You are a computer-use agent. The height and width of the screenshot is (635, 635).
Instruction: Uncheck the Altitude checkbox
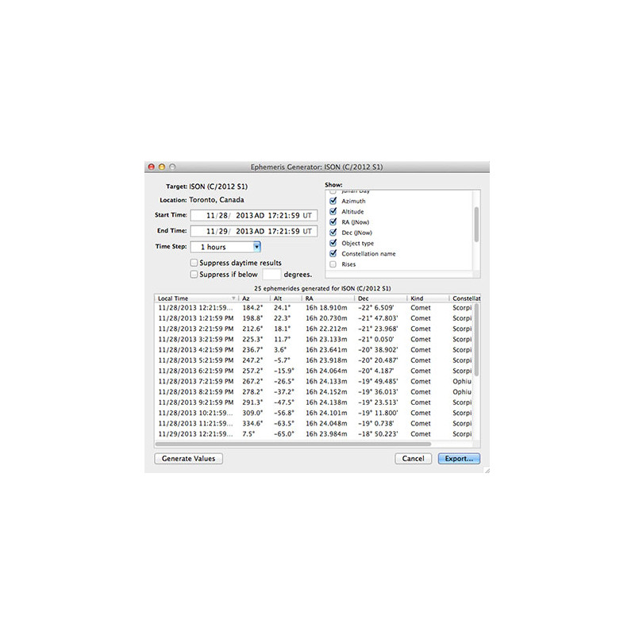pos(333,212)
